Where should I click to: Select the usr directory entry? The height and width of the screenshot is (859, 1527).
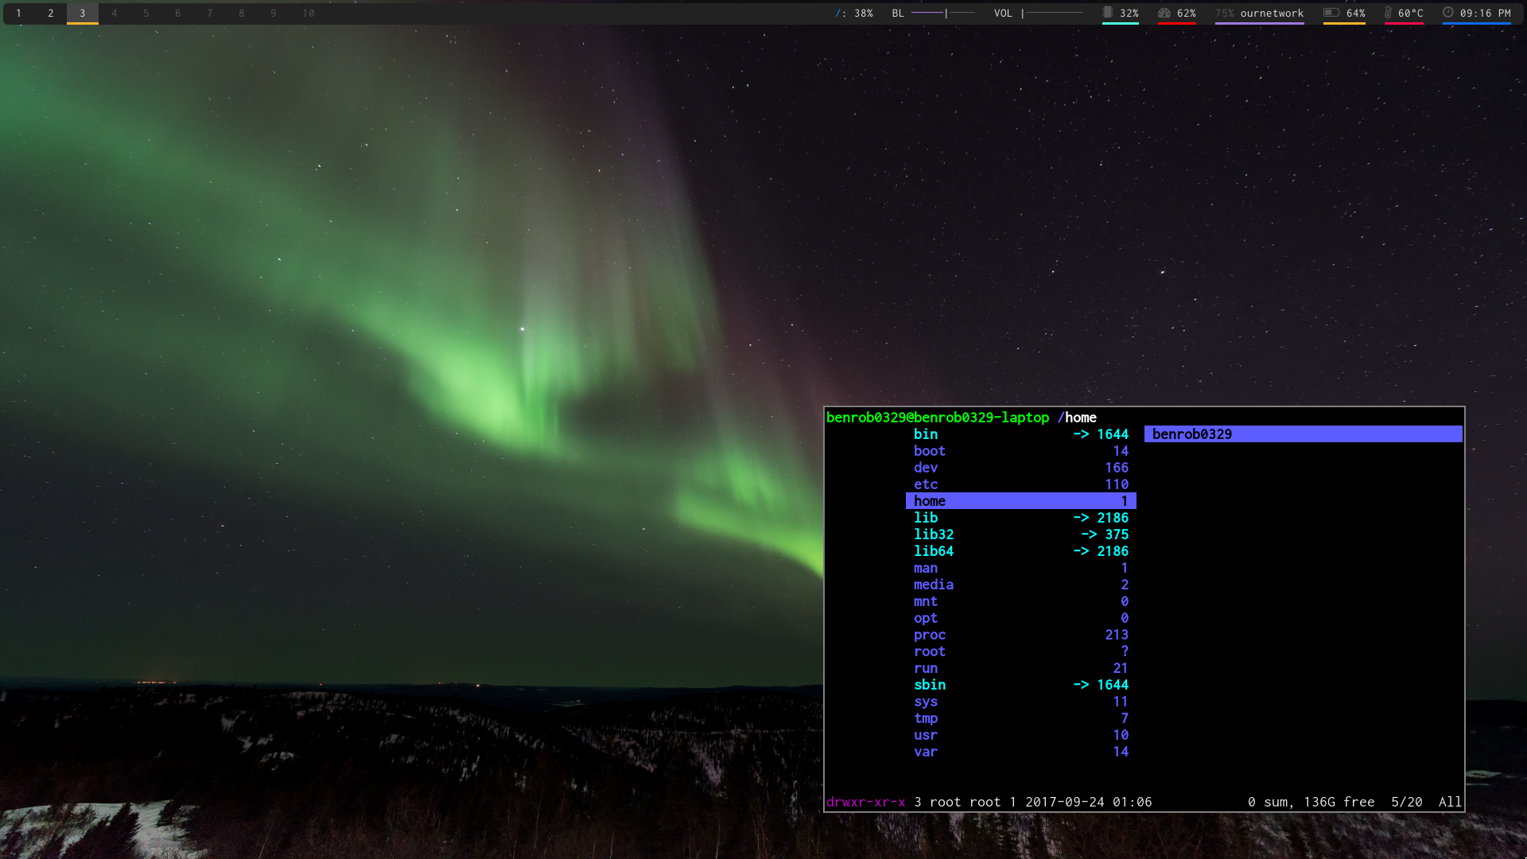[x=926, y=735]
